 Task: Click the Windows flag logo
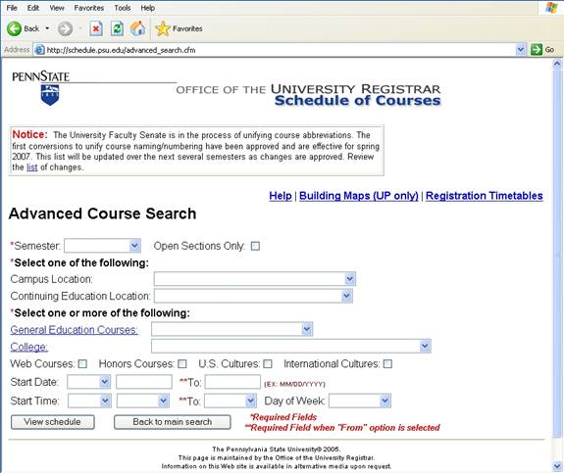click(551, 8)
